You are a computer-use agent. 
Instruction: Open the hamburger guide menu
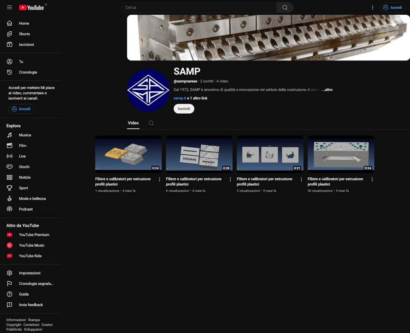[10, 8]
